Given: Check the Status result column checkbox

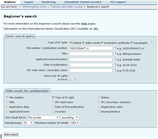Looking at the screenshot, I should point(99,97).
